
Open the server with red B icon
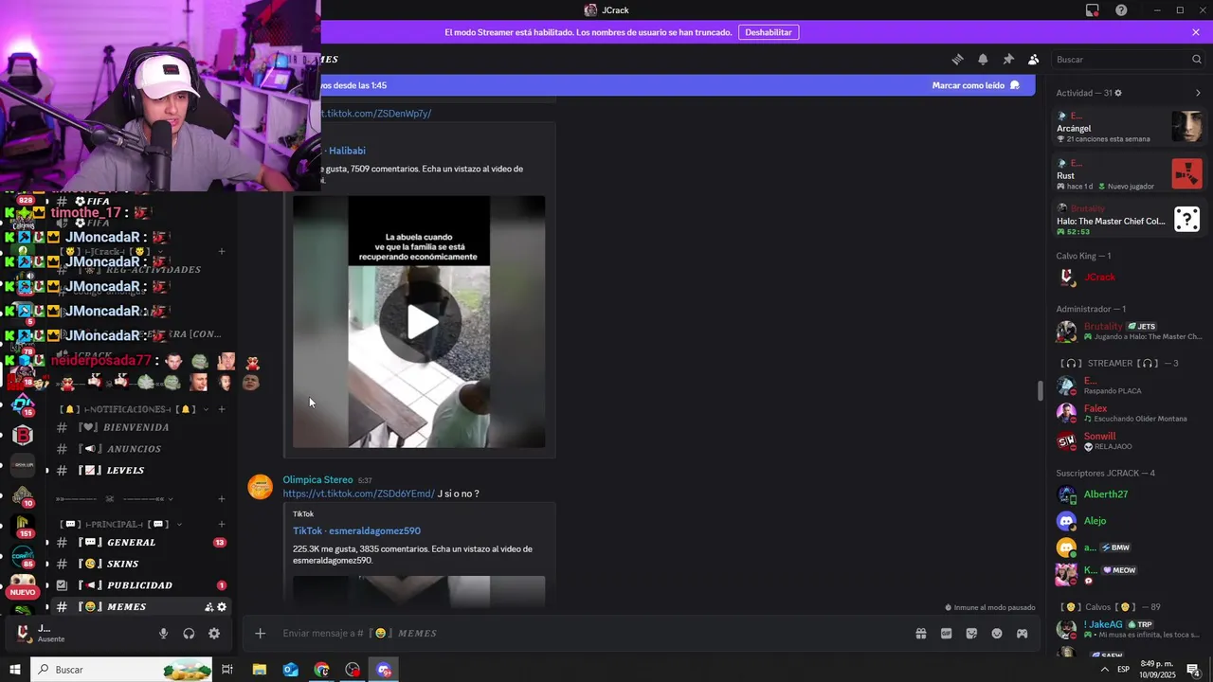click(x=23, y=436)
